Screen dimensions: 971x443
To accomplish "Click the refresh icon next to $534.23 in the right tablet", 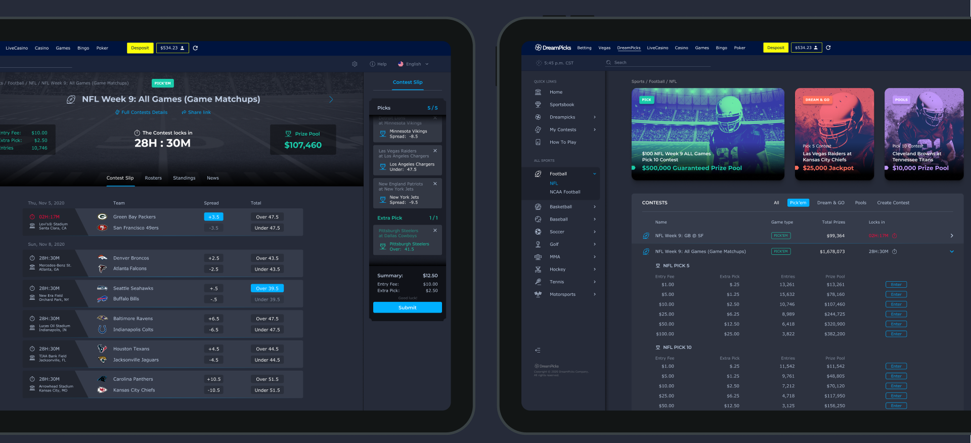I will pyautogui.click(x=828, y=48).
